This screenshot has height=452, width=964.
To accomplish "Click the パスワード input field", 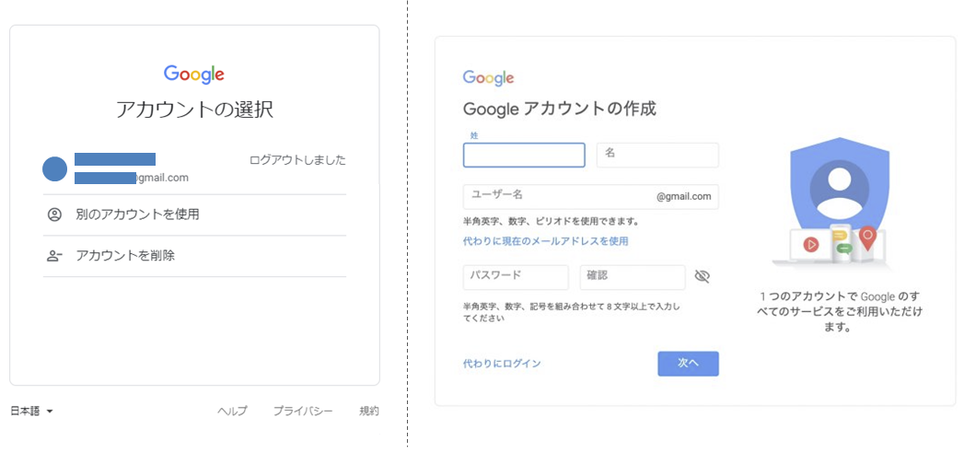I will [516, 277].
